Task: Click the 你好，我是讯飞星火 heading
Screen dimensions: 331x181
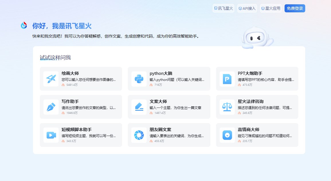Action: click(x=62, y=26)
